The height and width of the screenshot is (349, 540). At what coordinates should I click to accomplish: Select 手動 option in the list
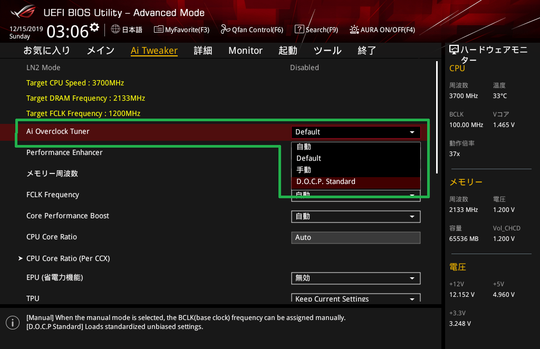point(356,170)
